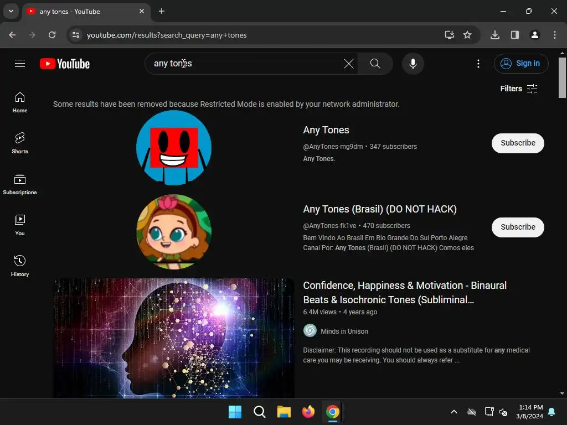Open the You section in sidebar
The height and width of the screenshot is (425, 567).
[x=20, y=225]
